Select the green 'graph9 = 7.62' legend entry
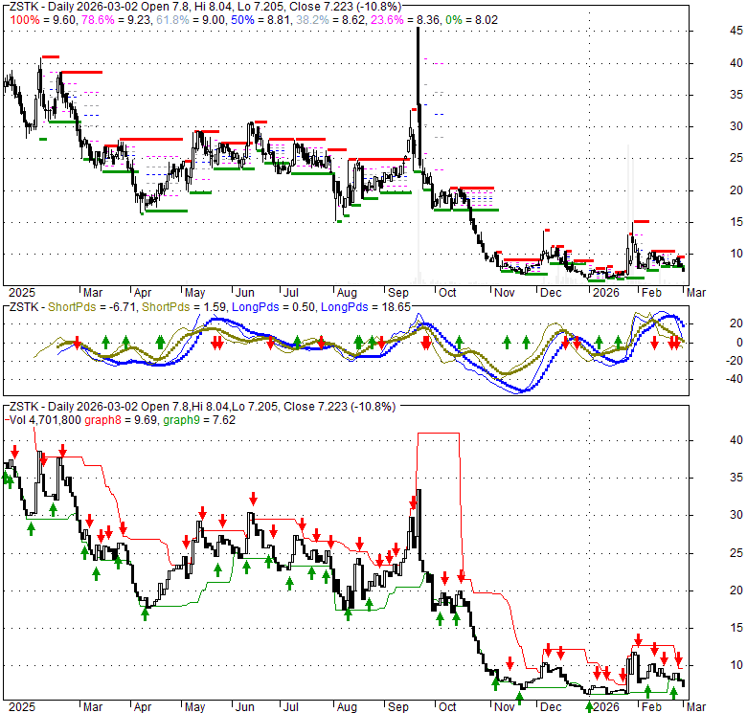Screen dimensions: 747x713 (x=199, y=420)
